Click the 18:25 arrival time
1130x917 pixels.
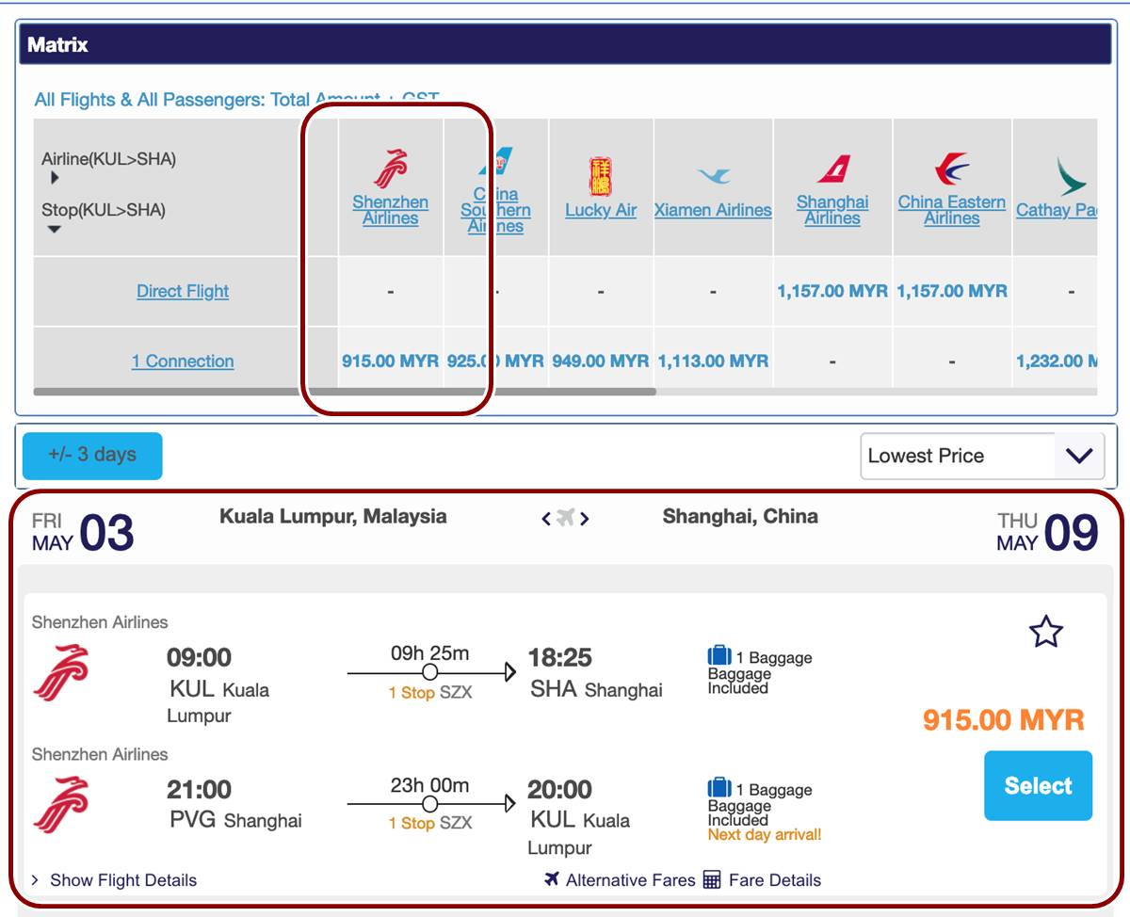[x=561, y=657]
